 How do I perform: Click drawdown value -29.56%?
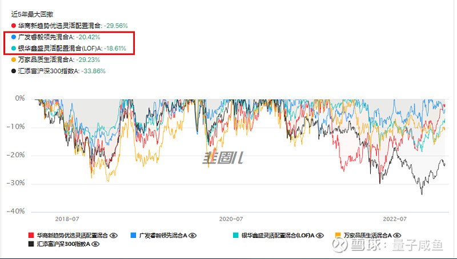(x=116, y=26)
